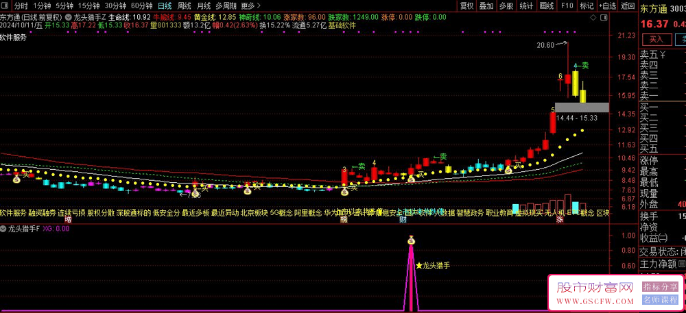This screenshot has height=313, width=686.
Task: Click the 职业教育 concept tag
Action: coord(499,213)
